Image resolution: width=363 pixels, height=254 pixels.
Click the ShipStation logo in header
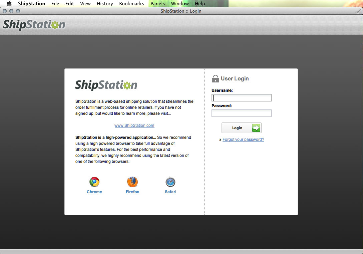tap(34, 25)
